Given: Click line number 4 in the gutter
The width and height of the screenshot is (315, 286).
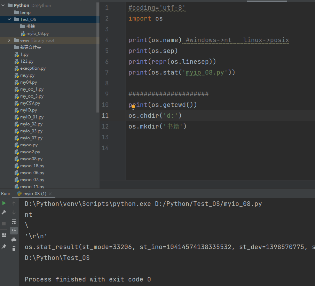Looking at the screenshot, I should pyautogui.click(x=107, y=40).
